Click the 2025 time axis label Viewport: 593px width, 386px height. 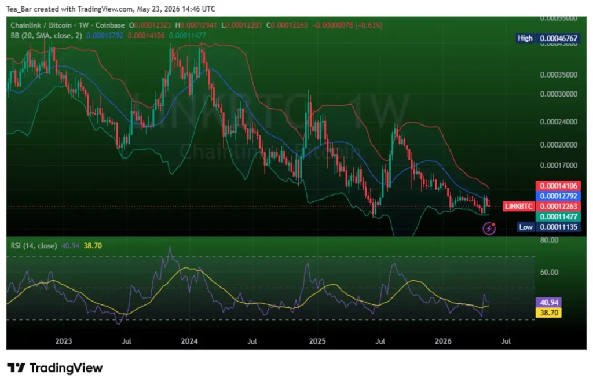[x=317, y=341]
